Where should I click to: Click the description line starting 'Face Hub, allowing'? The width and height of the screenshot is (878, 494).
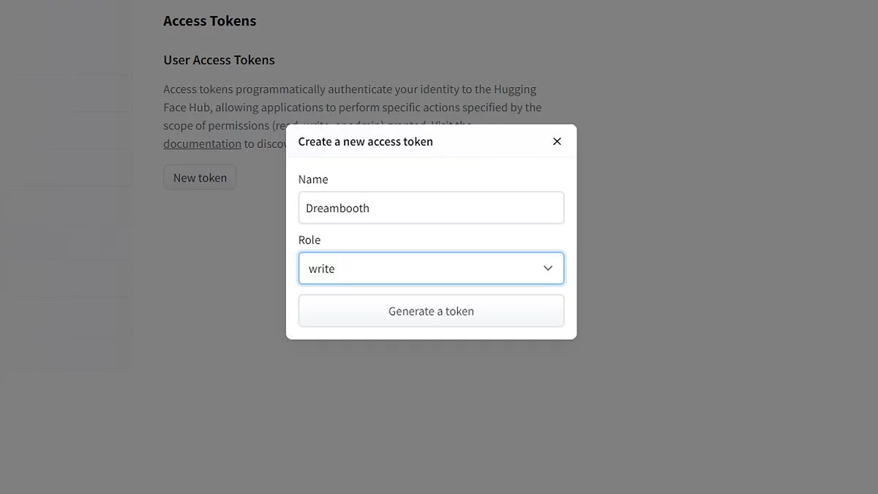pyautogui.click(x=352, y=108)
